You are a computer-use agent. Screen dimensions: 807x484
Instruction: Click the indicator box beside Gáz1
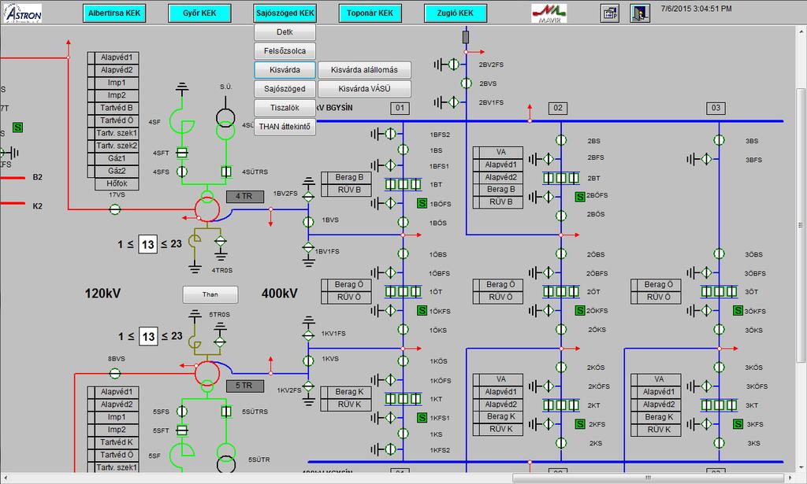tap(91, 158)
